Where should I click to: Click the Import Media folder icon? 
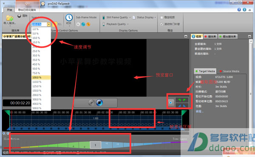(10, 18)
